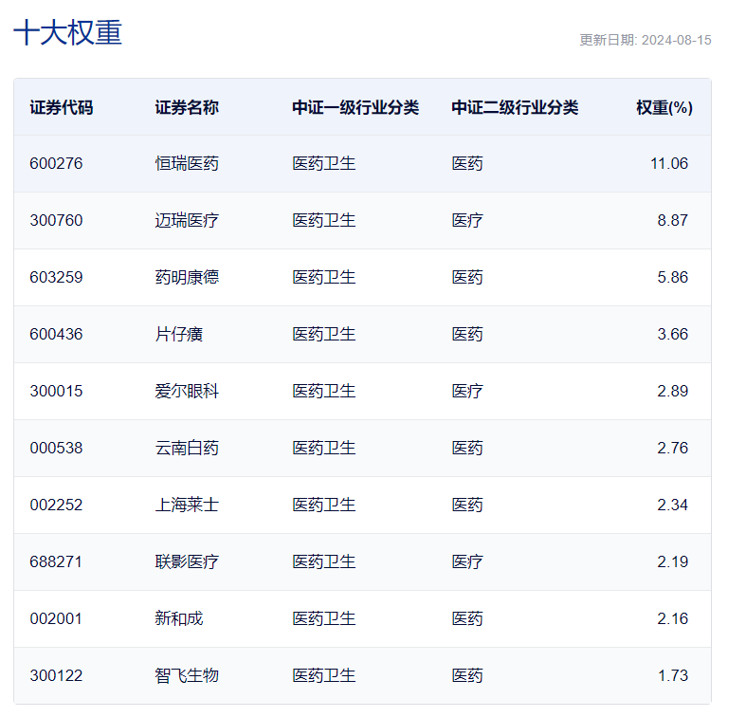Select security code 300122
The width and height of the screenshot is (746, 717).
56,675
